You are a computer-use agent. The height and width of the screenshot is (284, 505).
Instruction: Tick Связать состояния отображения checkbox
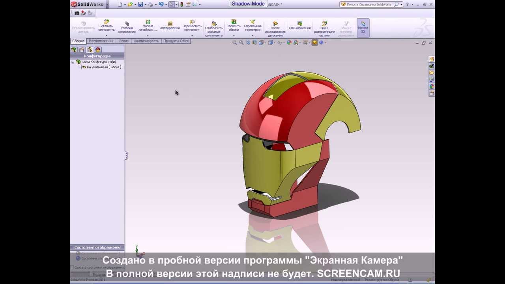click(72, 267)
